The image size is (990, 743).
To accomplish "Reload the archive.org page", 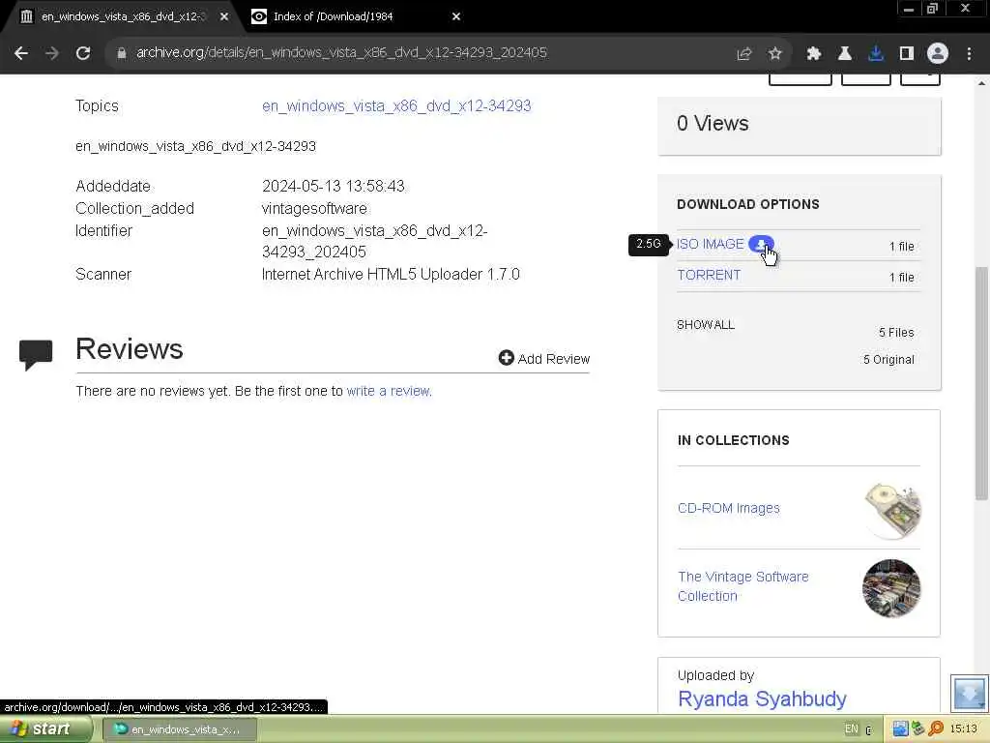I will (83, 53).
